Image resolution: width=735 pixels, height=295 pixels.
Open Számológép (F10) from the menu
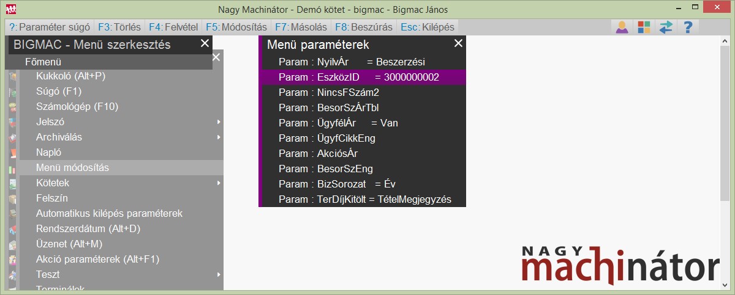point(121,106)
